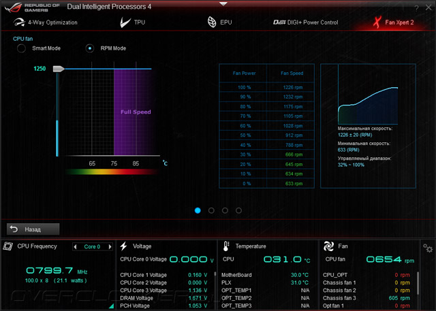
Task: Go to fourth fan page dot
Action: [238, 210]
